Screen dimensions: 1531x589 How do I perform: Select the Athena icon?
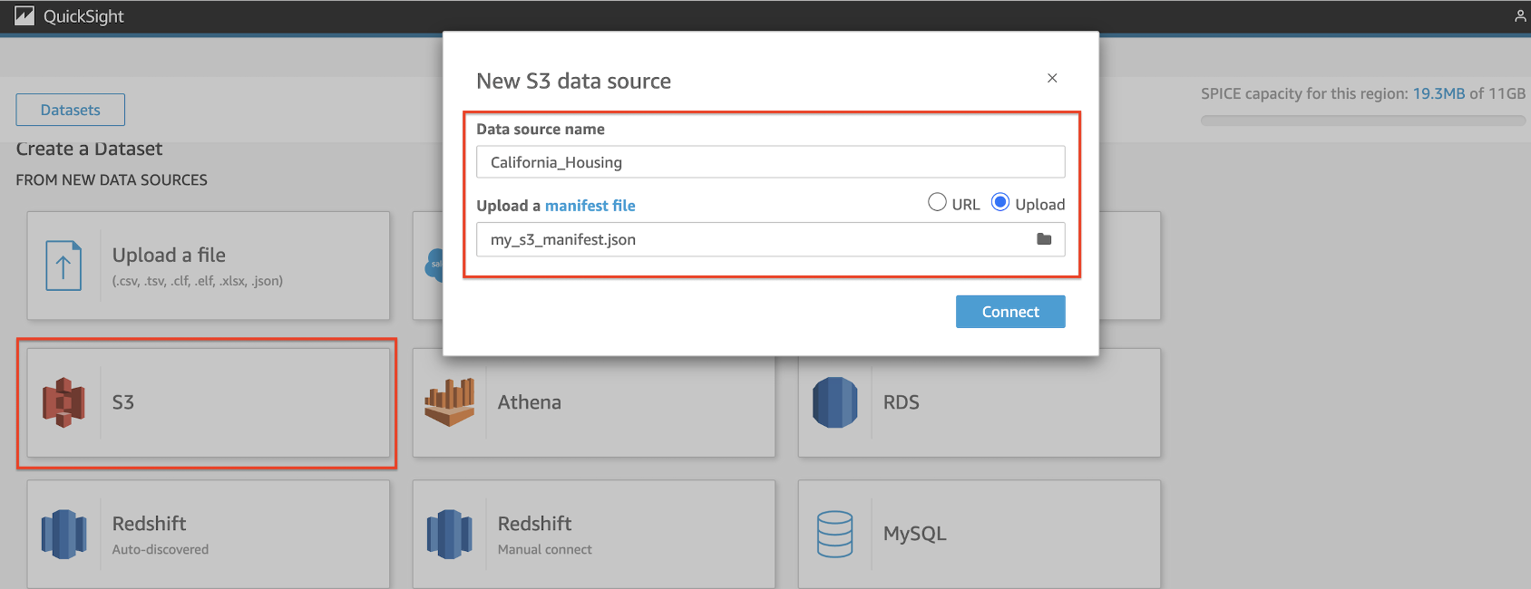pos(449,402)
